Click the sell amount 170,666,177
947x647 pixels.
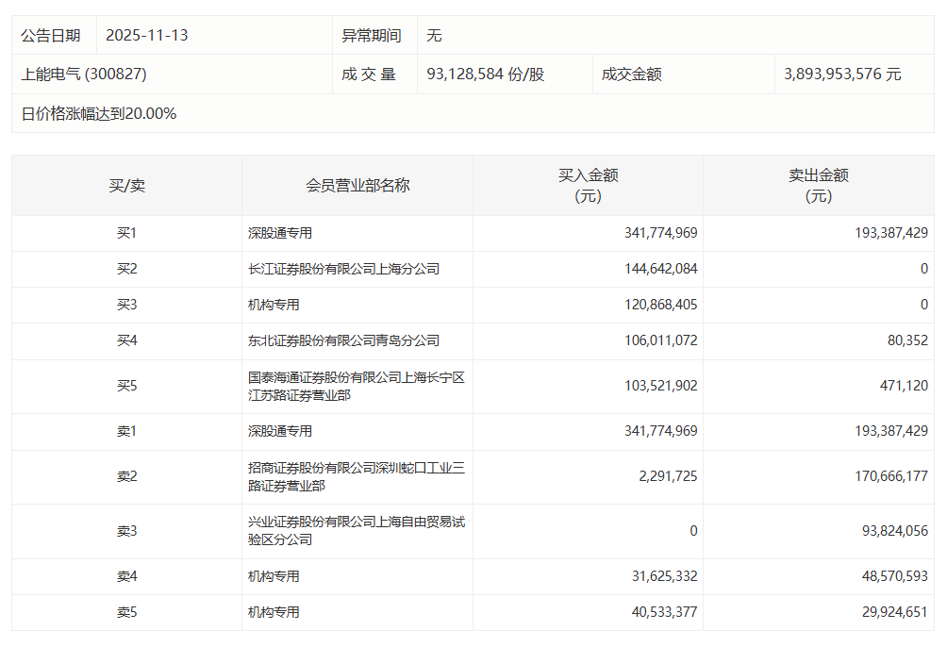(x=885, y=476)
